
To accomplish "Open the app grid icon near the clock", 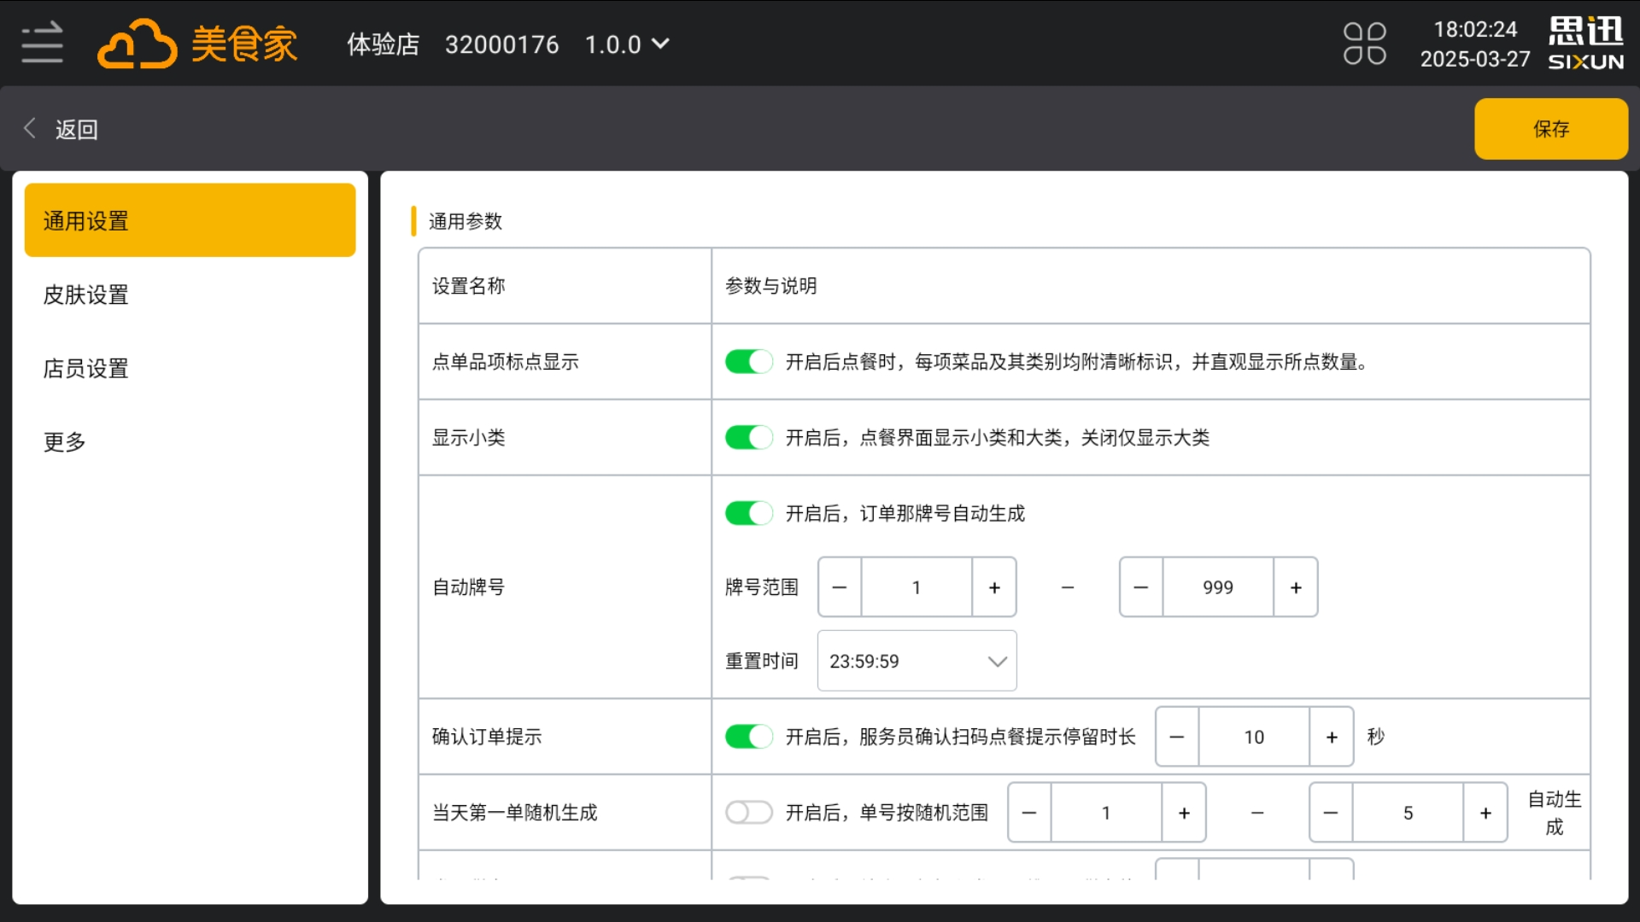I will (1364, 42).
